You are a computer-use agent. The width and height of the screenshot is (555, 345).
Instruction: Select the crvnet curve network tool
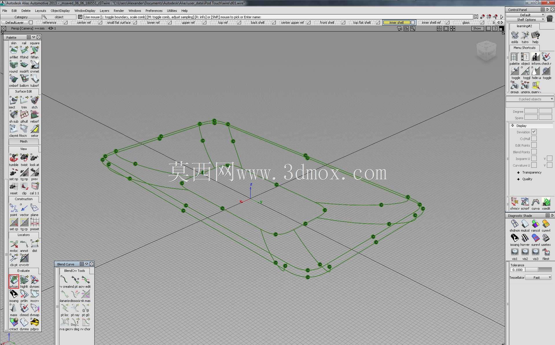(34, 64)
